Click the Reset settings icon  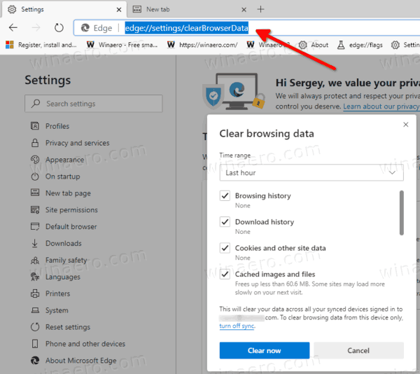coord(35,327)
